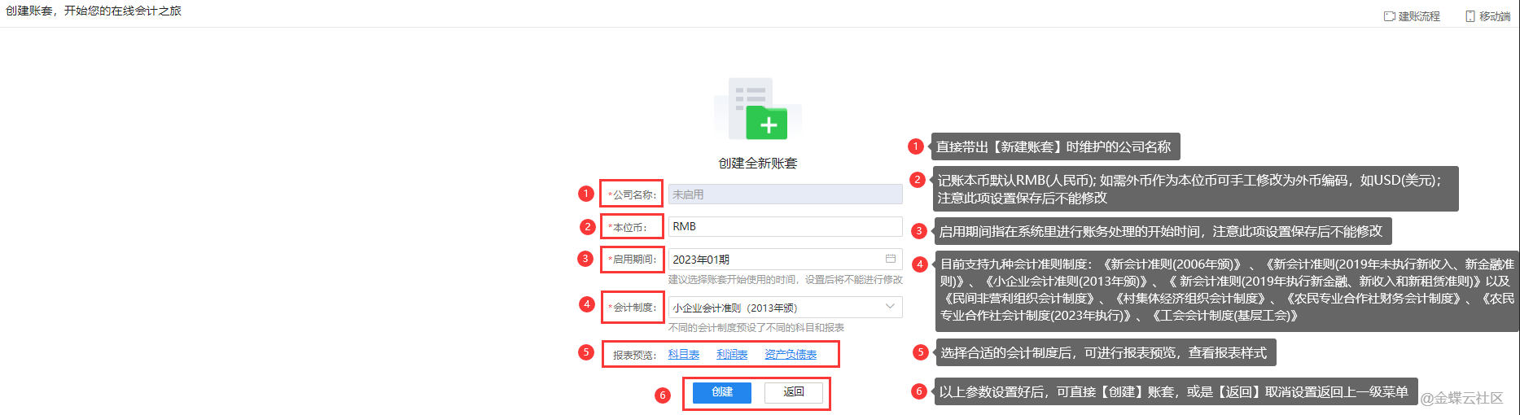Click the 移动端 text link
This screenshot has height=415, width=1520.
tap(1495, 16)
